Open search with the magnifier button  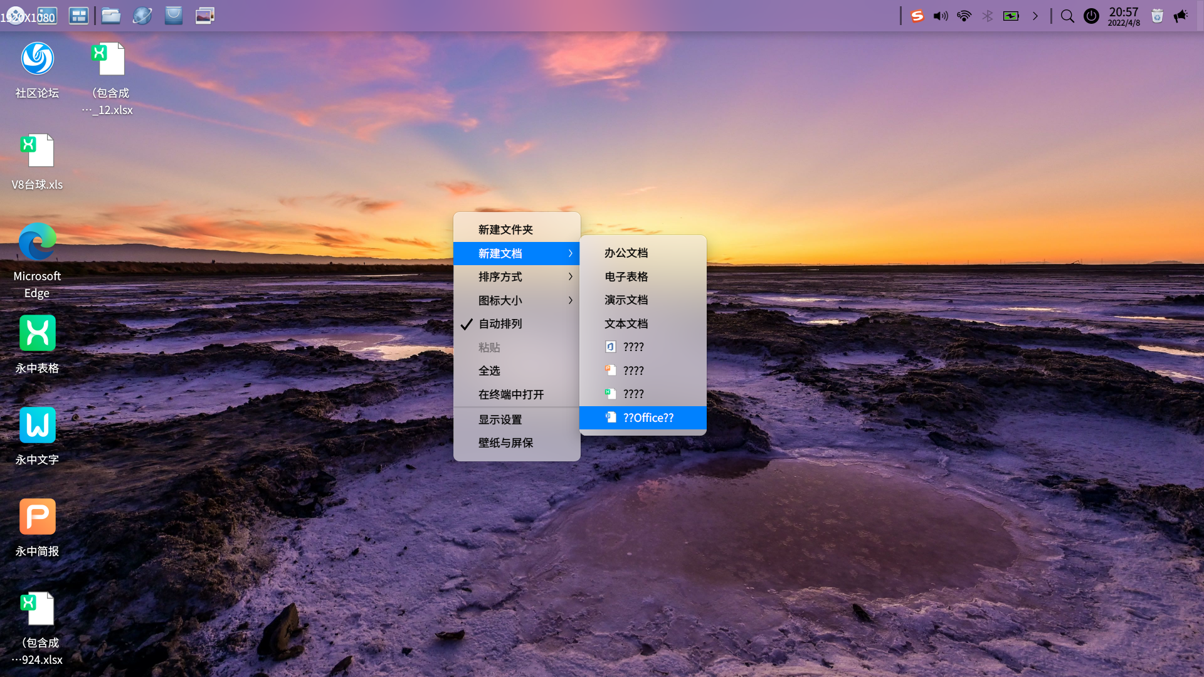(x=1067, y=16)
